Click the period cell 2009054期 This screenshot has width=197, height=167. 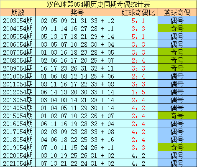18,68
